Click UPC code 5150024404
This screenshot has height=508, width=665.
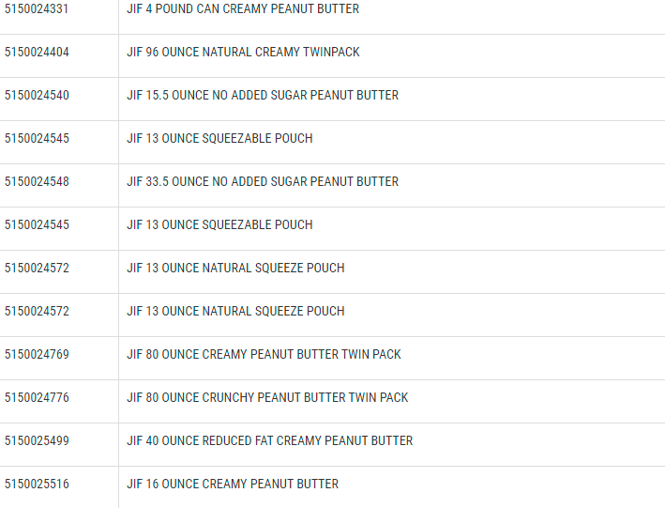37,53
